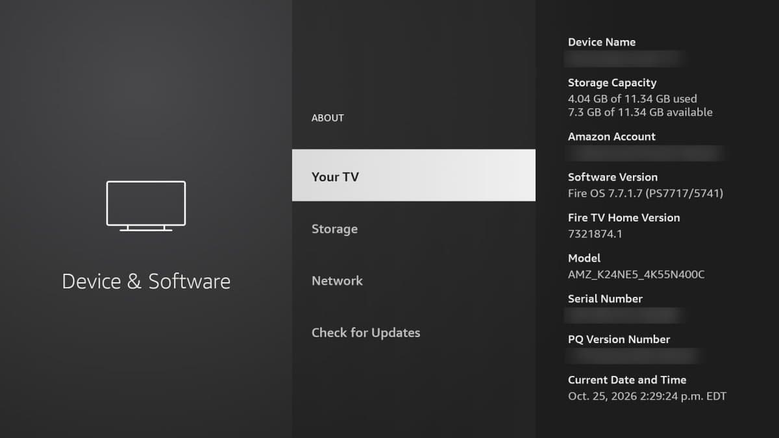Click the Fire OS 7.7.1.7 version value
The image size is (779, 438).
(645, 193)
